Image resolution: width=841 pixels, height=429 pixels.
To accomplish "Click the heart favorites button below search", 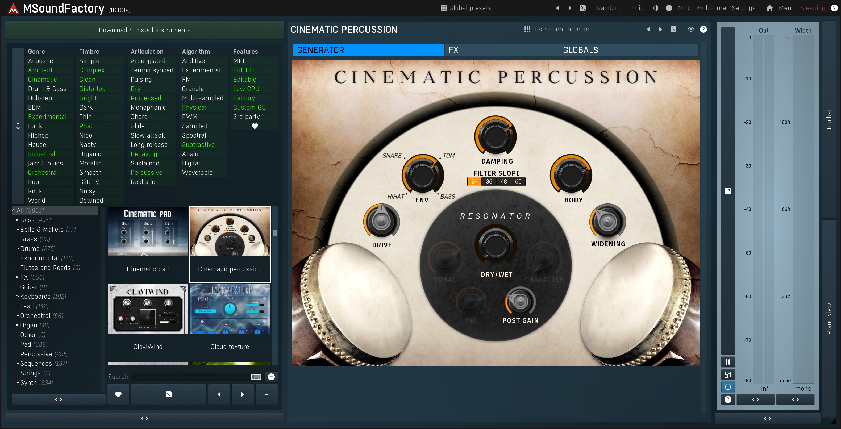I will coord(118,394).
